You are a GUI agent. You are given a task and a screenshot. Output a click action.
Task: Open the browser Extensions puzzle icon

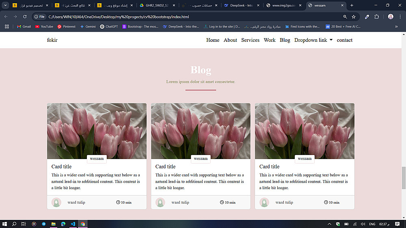(x=377, y=17)
